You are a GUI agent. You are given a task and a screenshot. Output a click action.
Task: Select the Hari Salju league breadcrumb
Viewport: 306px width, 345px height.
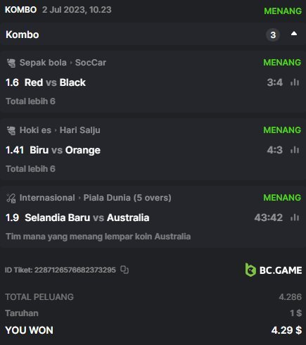[x=80, y=130]
